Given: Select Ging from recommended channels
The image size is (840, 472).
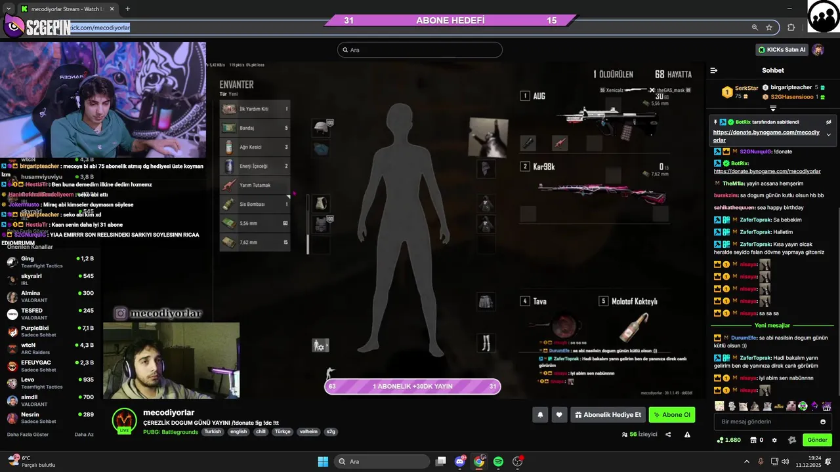Looking at the screenshot, I should [50, 262].
